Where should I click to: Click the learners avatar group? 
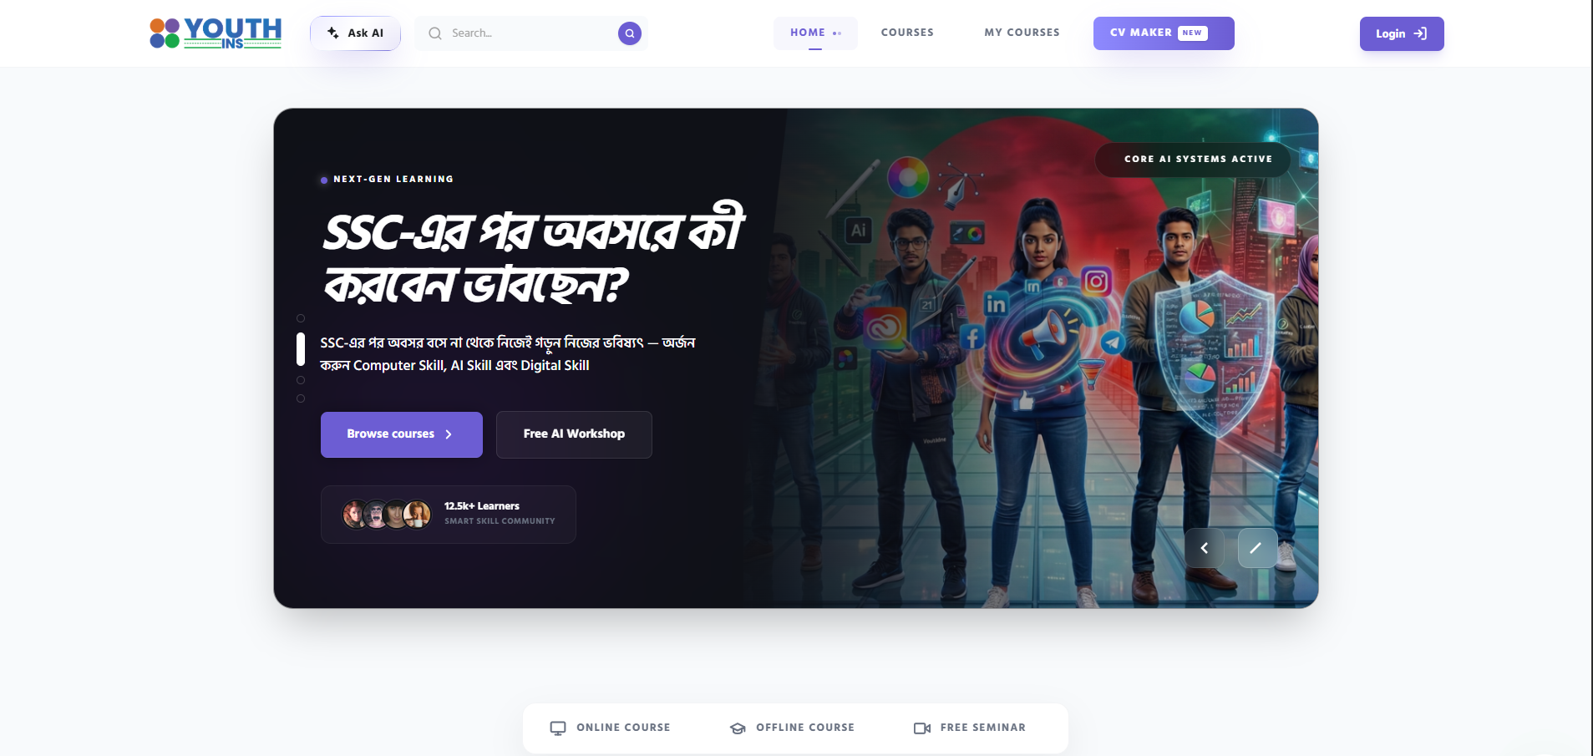(x=387, y=514)
